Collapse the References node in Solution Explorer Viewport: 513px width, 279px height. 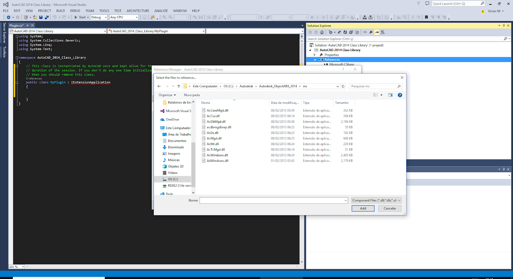pos(315,59)
